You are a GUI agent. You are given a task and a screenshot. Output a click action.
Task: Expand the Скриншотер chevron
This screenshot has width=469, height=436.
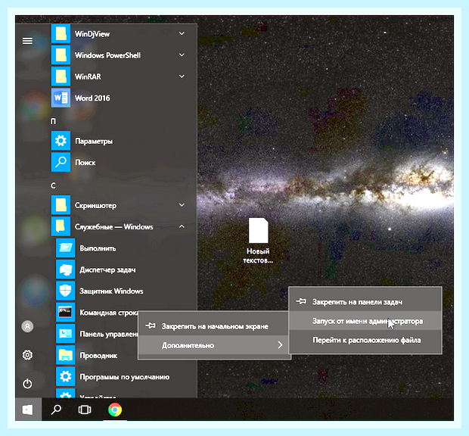coord(182,205)
